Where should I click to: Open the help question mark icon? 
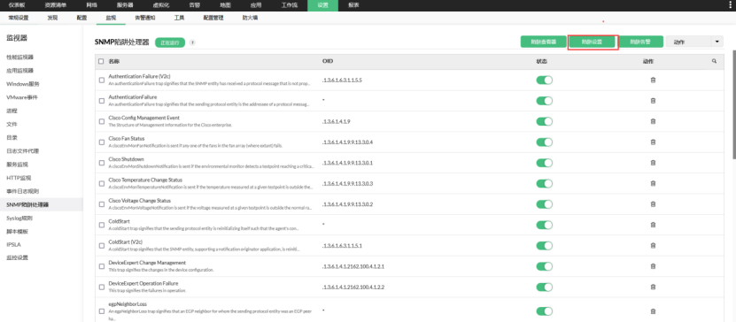tap(192, 42)
